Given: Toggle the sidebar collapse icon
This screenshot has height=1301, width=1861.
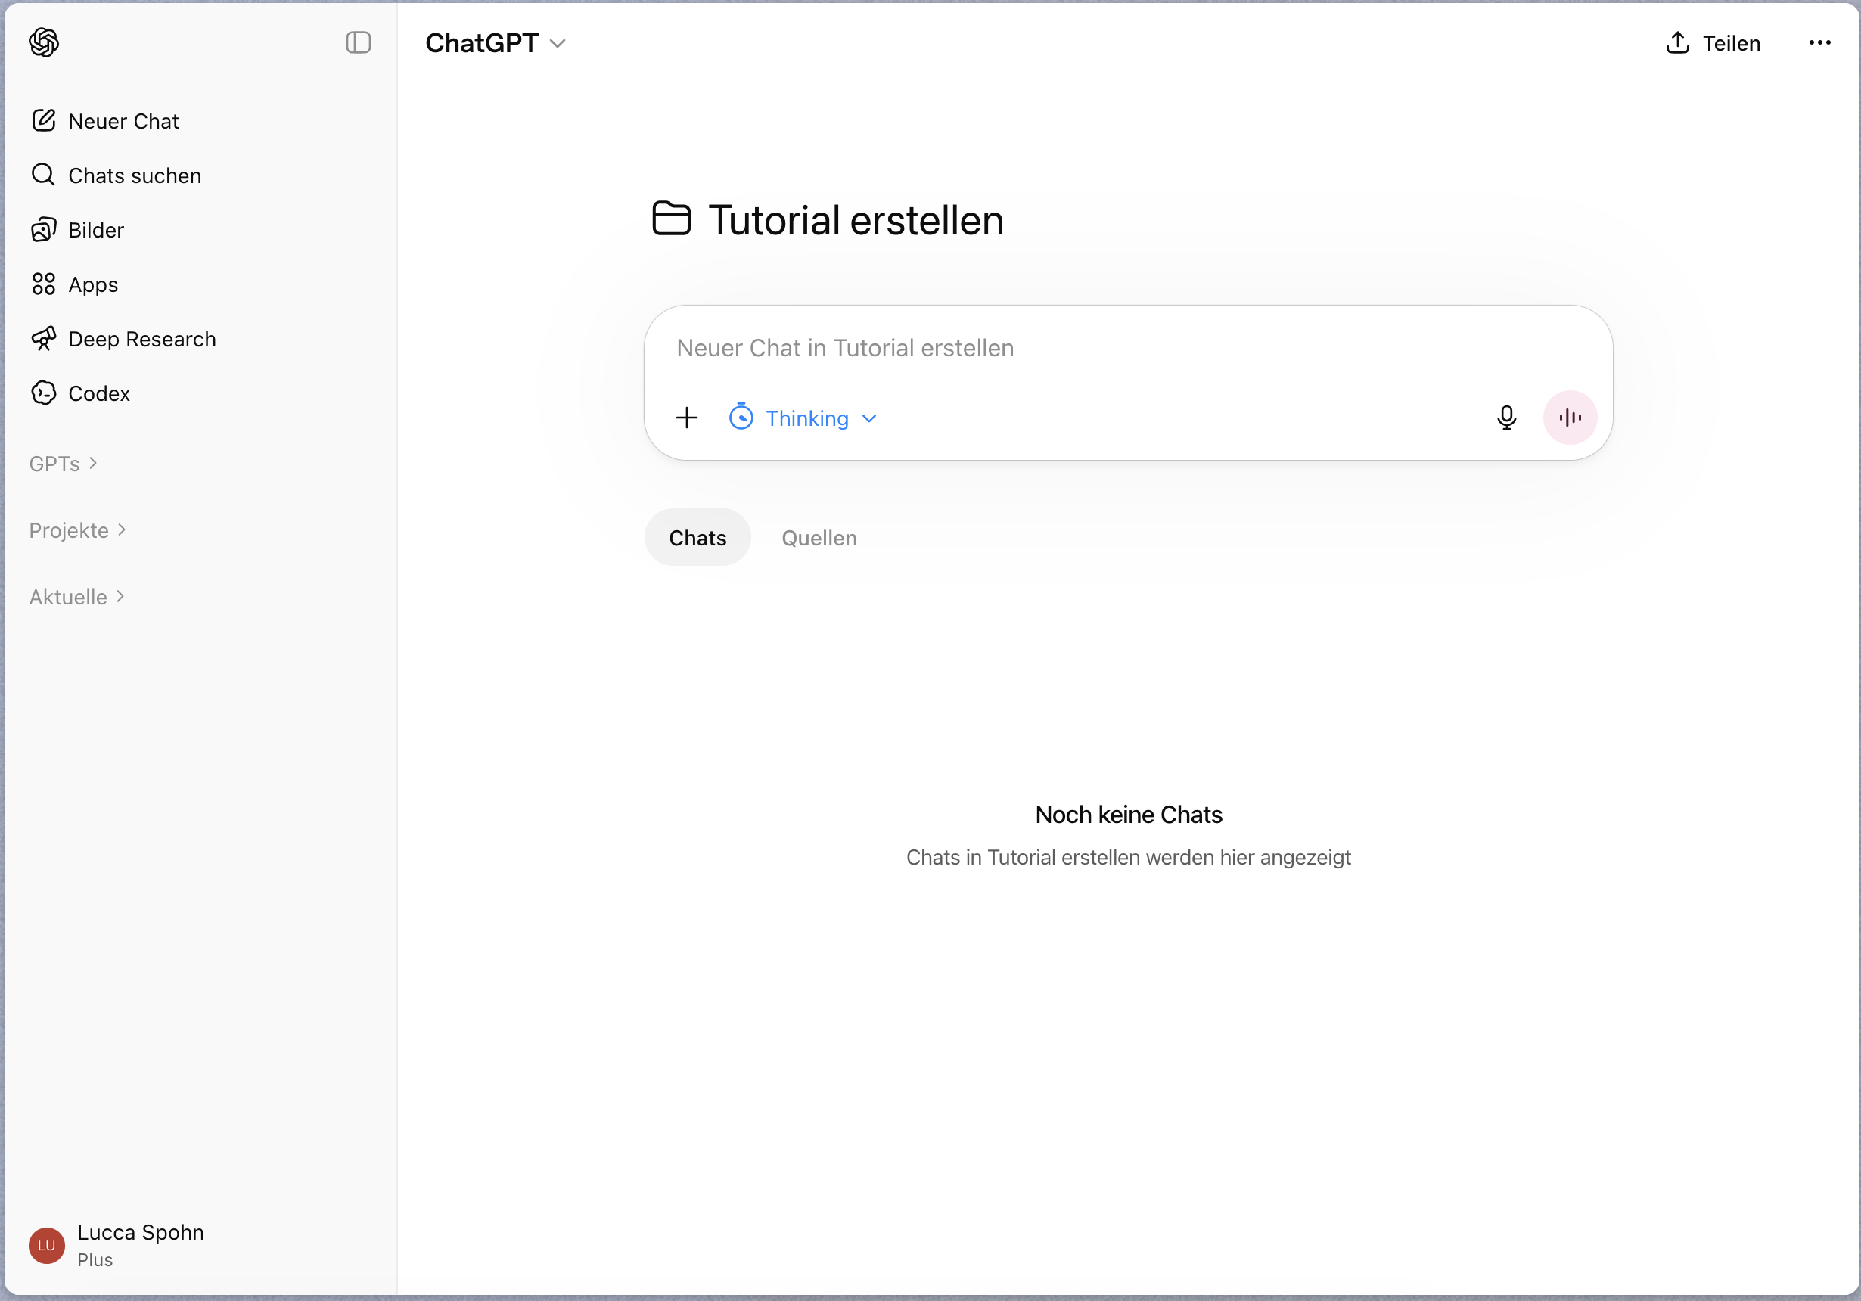Looking at the screenshot, I should coord(357,42).
